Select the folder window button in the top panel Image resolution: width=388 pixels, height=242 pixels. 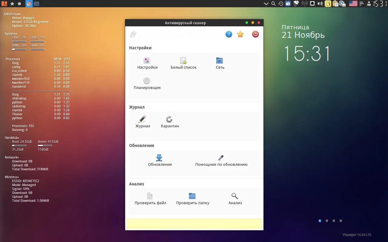36,4
